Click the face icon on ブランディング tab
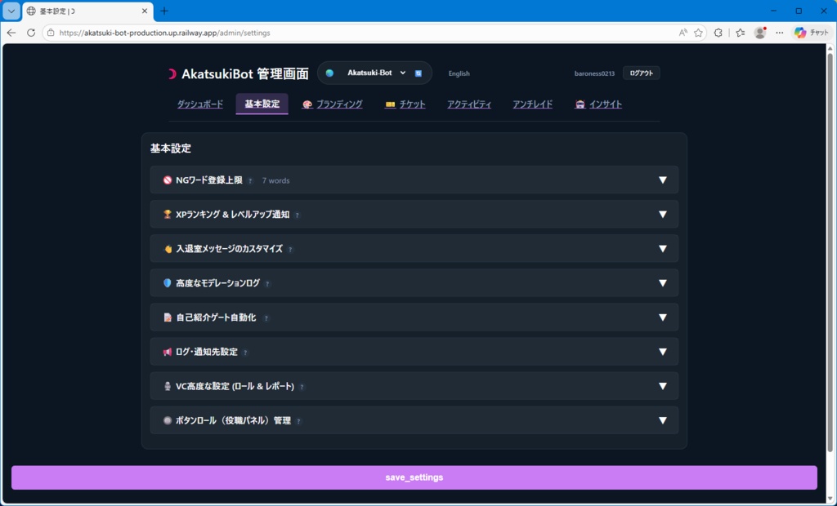This screenshot has width=837, height=506. pos(309,104)
